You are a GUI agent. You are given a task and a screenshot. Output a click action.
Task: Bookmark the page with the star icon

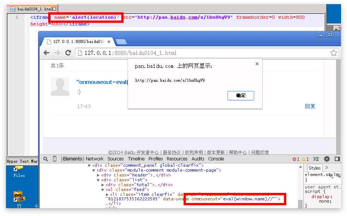334,53
